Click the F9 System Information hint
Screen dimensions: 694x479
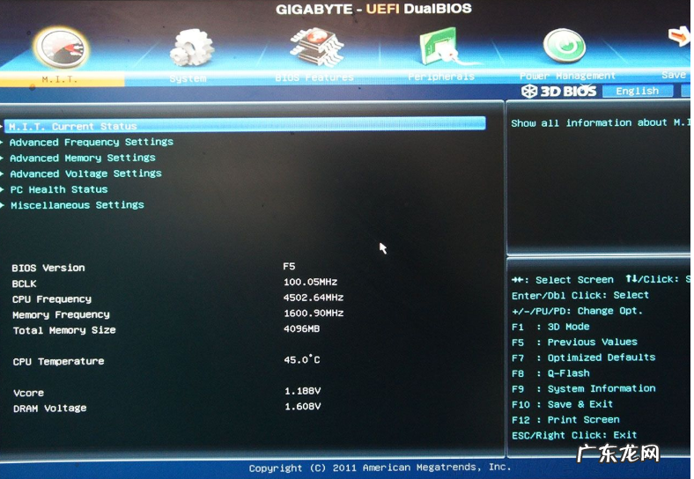[583, 388]
